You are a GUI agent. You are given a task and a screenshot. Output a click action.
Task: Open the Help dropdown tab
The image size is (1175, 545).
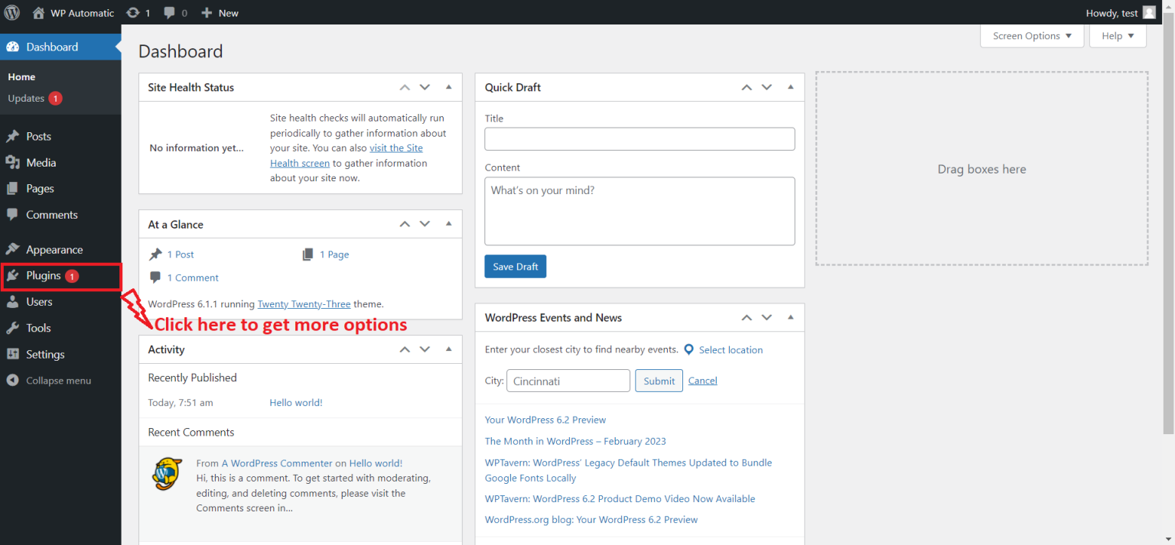[x=1118, y=36]
